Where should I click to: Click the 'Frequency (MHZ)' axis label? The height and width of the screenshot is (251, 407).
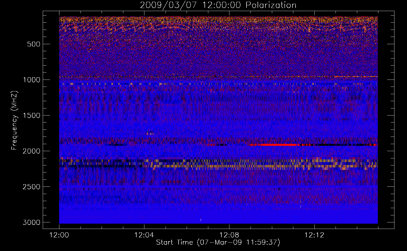(15, 120)
